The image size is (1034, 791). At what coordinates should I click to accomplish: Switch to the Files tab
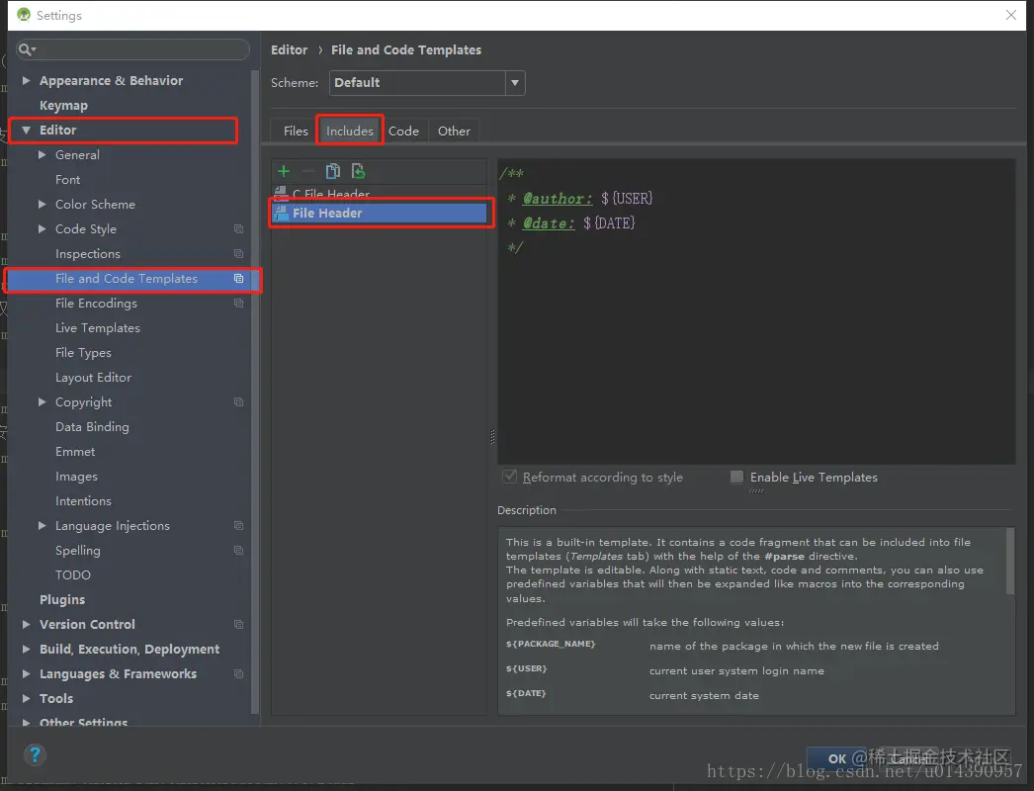pos(296,131)
